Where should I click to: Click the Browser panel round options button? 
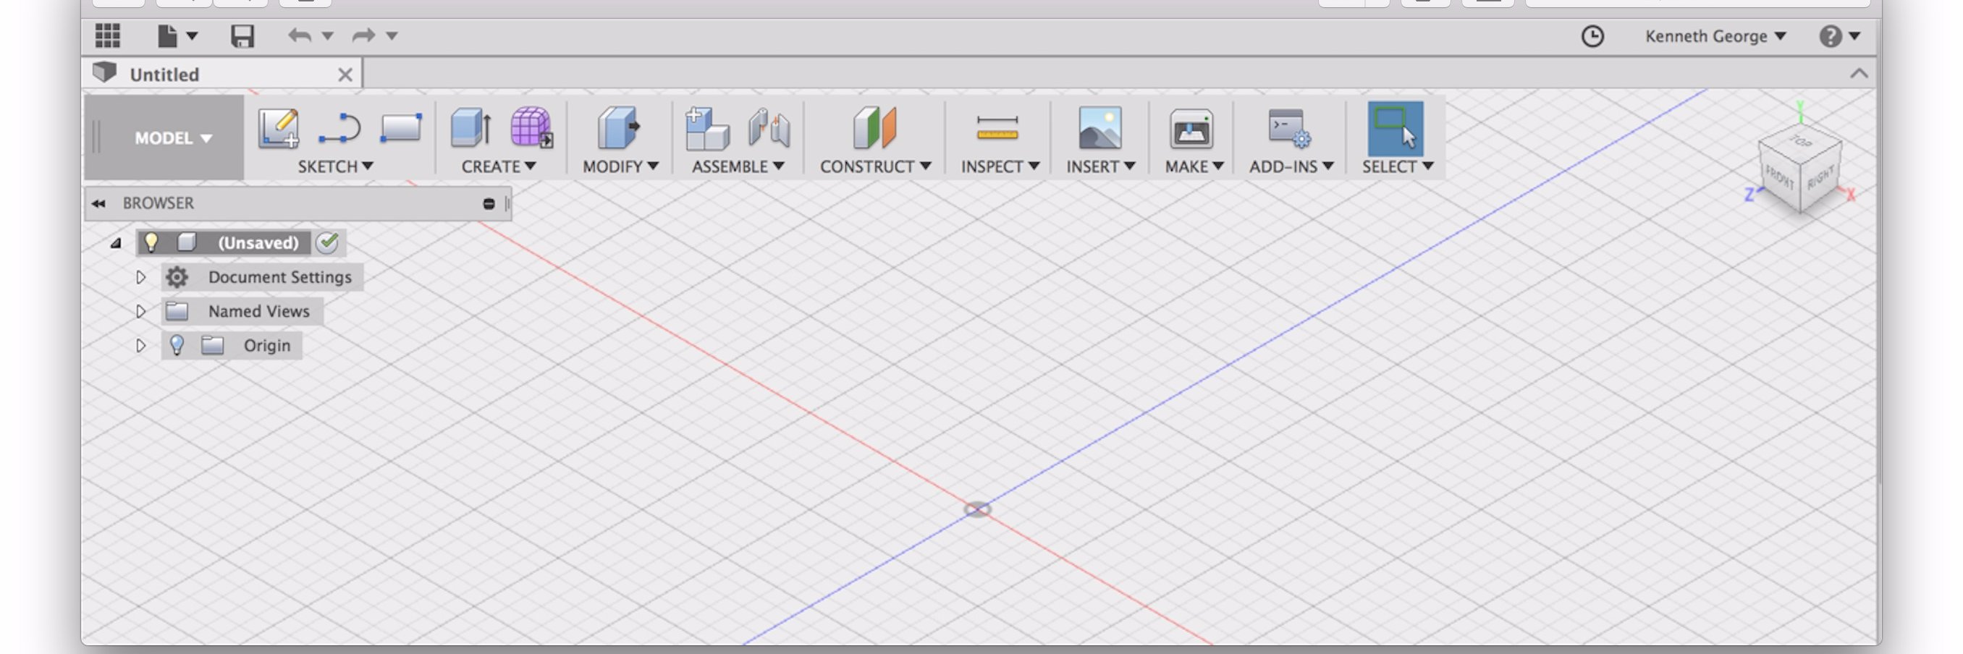pyautogui.click(x=489, y=203)
